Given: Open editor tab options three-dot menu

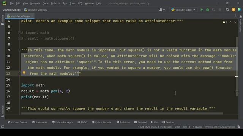Looking at the screenshot, I should pos(235,16).
